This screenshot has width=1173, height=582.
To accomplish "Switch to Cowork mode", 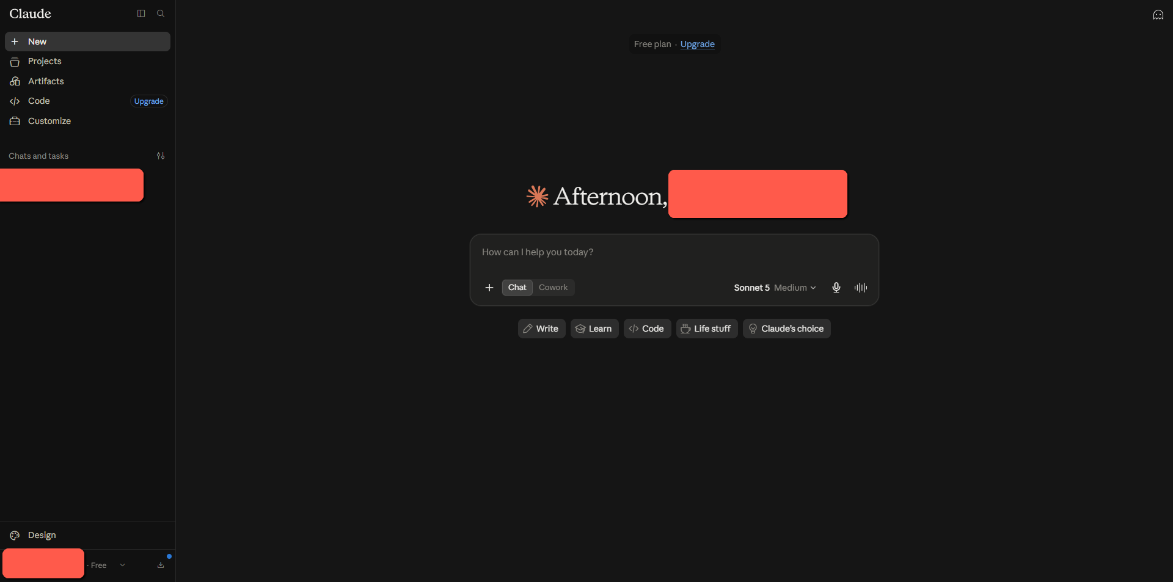I will pos(554,288).
